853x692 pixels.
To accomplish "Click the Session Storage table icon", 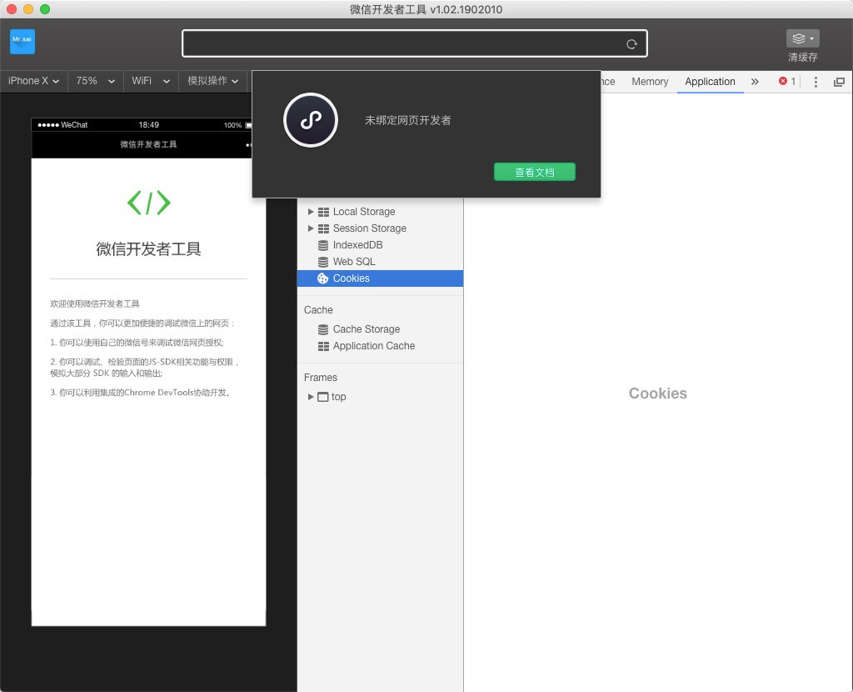I will pyautogui.click(x=323, y=228).
